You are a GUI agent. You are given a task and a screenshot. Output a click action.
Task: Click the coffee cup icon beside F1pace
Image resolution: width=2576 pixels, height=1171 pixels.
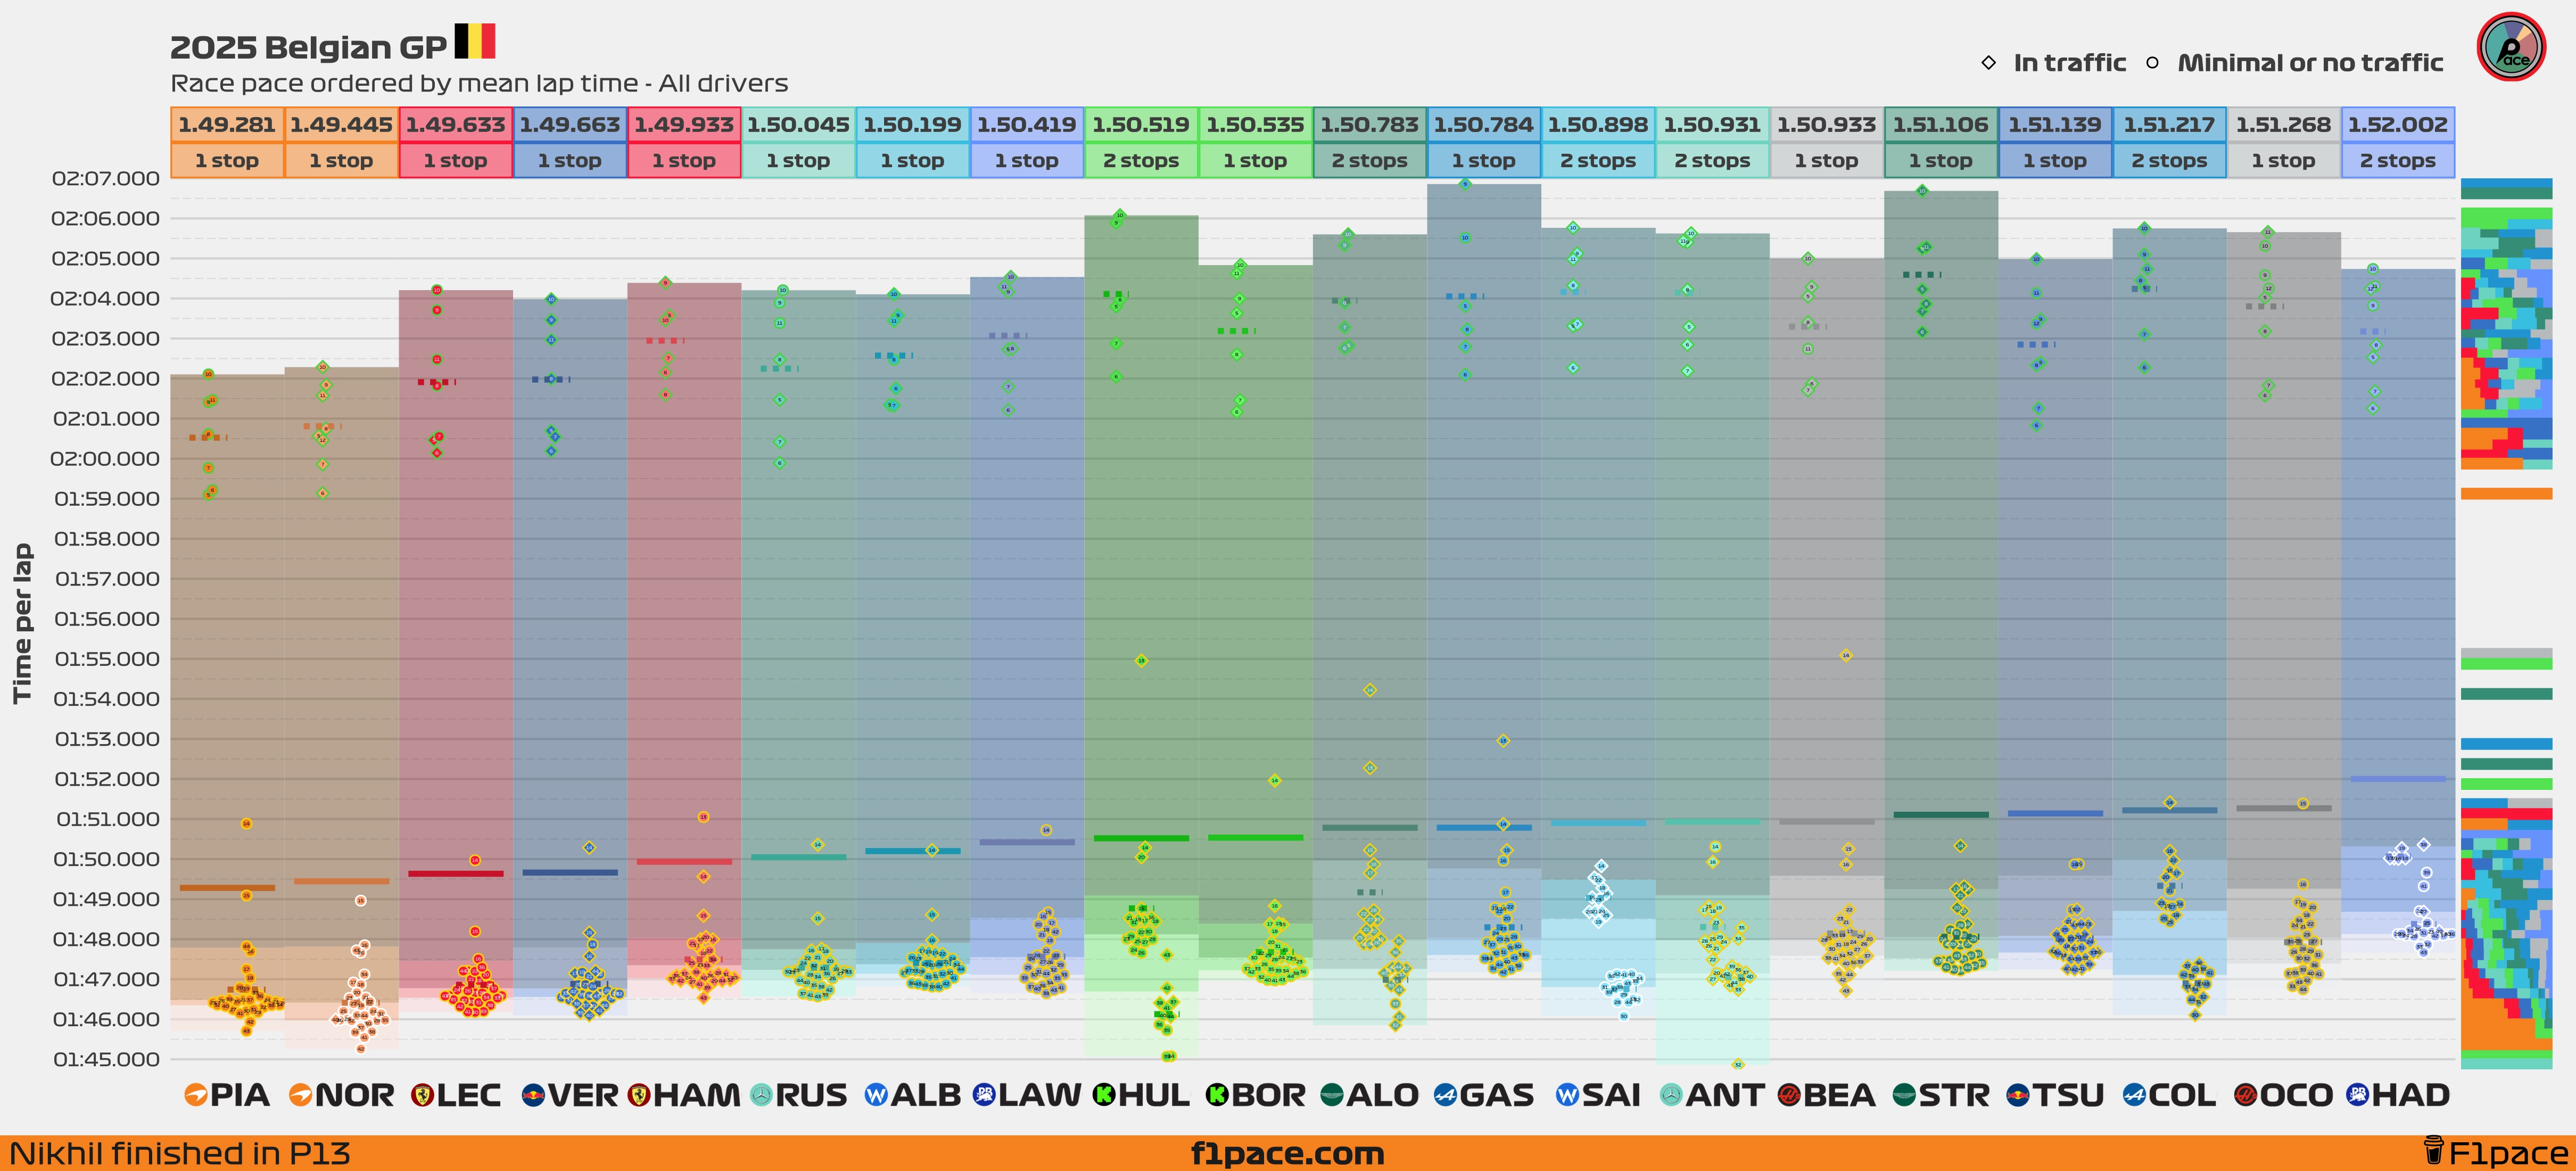(2434, 1151)
